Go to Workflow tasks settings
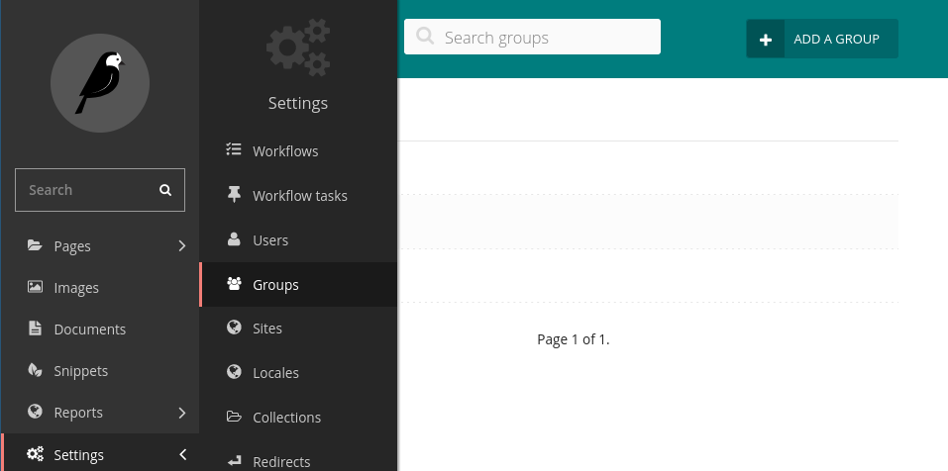The width and height of the screenshot is (948, 471). coord(299,196)
